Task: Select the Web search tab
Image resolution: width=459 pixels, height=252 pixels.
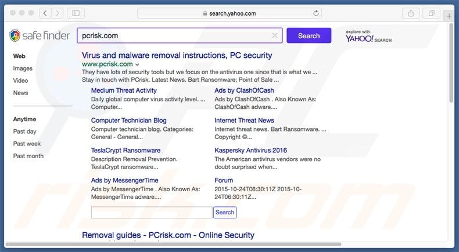Action: [19, 56]
